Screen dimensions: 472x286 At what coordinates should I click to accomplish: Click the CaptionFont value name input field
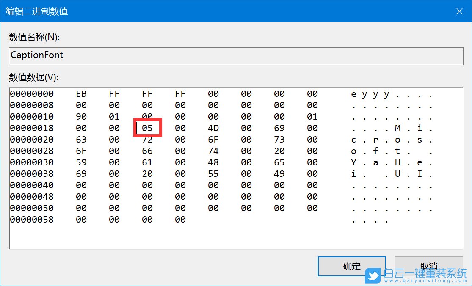click(235, 55)
